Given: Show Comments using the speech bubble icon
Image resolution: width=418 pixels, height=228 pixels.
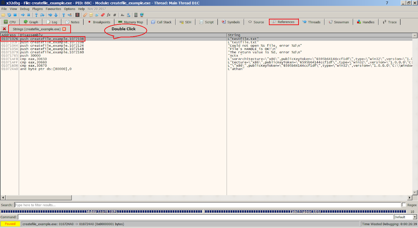Looking at the screenshot, I should (91, 15).
